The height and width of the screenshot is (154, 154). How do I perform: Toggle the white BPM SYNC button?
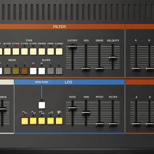[x=42, y=105]
